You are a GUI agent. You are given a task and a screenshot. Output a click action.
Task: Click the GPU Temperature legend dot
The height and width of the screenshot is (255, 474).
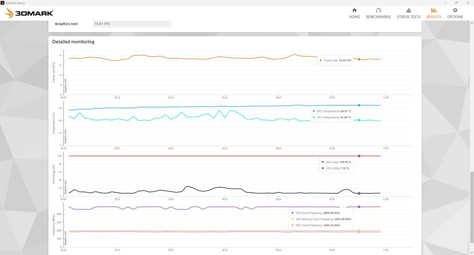point(314,111)
